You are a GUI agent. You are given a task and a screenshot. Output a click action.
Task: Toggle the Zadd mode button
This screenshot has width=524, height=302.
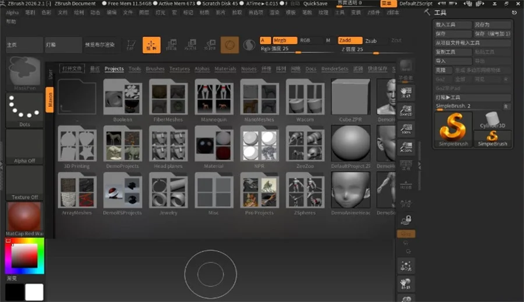pos(350,40)
